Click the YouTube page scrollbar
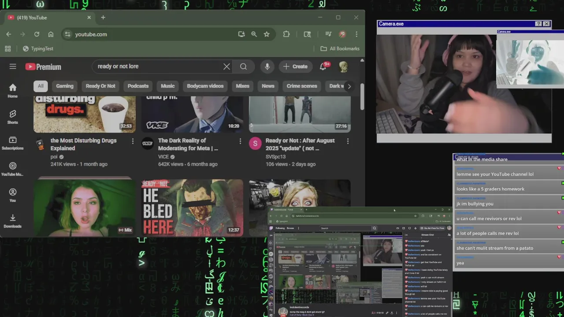The image size is (564, 317). pyautogui.click(x=362, y=97)
